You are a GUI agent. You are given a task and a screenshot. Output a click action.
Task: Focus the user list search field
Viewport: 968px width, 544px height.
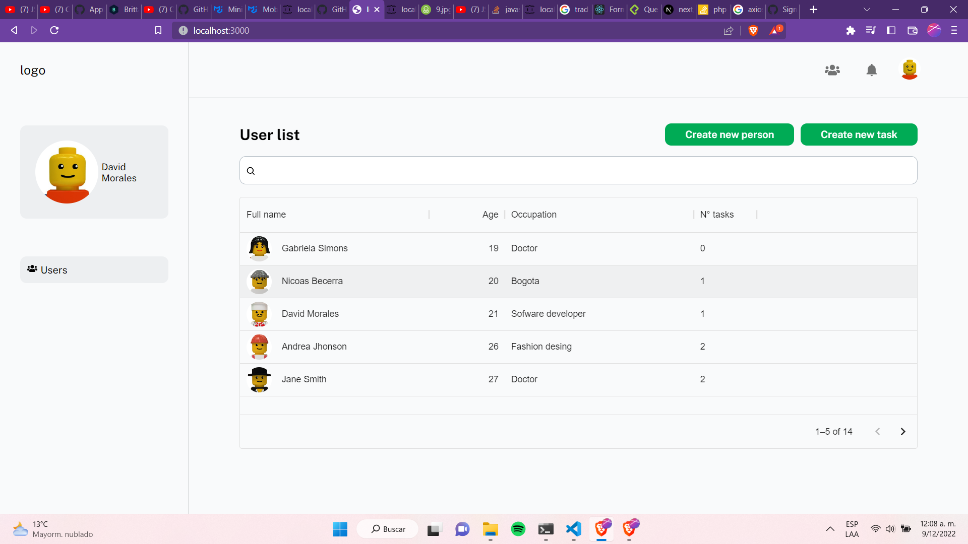[x=578, y=171]
